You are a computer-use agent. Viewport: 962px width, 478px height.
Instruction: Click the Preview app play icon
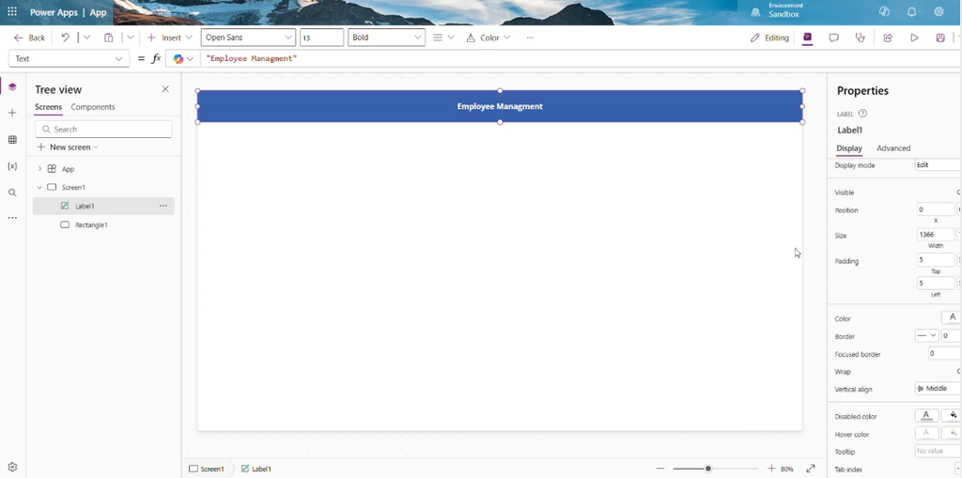(914, 38)
